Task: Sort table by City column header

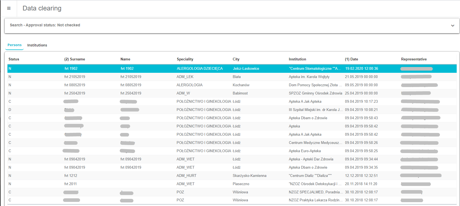Action: [x=236, y=59]
